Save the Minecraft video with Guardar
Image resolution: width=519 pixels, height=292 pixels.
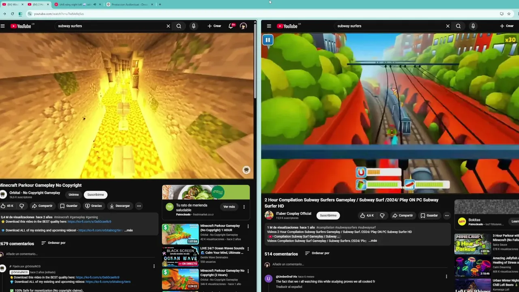click(69, 206)
